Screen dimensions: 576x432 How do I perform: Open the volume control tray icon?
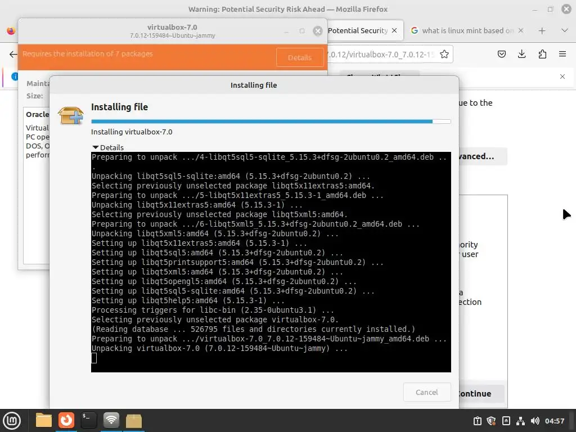pyautogui.click(x=535, y=421)
